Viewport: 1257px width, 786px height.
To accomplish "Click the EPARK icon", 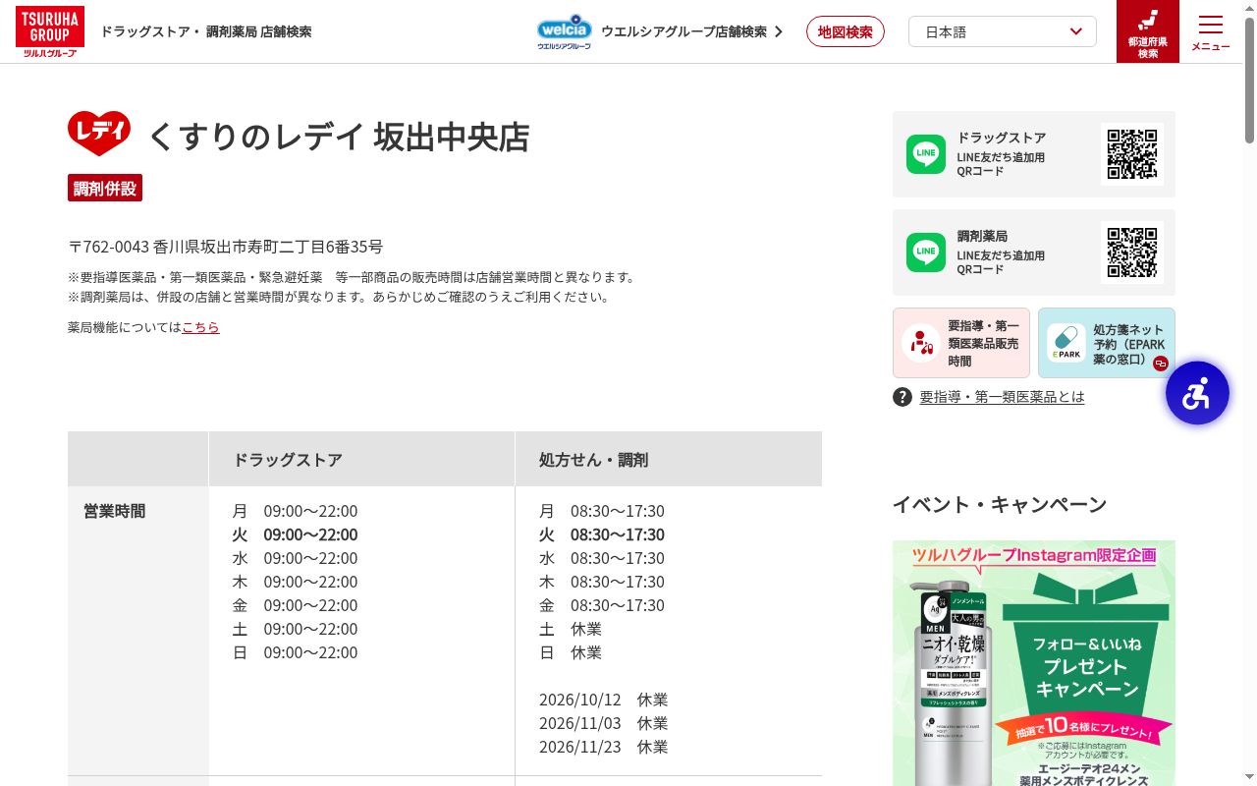I will [x=1066, y=343].
